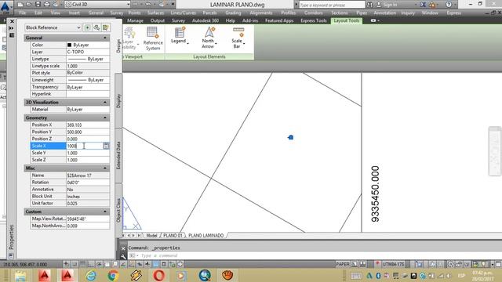Collapse the 3D Visualization section
Image resolution: width=502 pixels, height=282 pixels.
tap(105, 103)
